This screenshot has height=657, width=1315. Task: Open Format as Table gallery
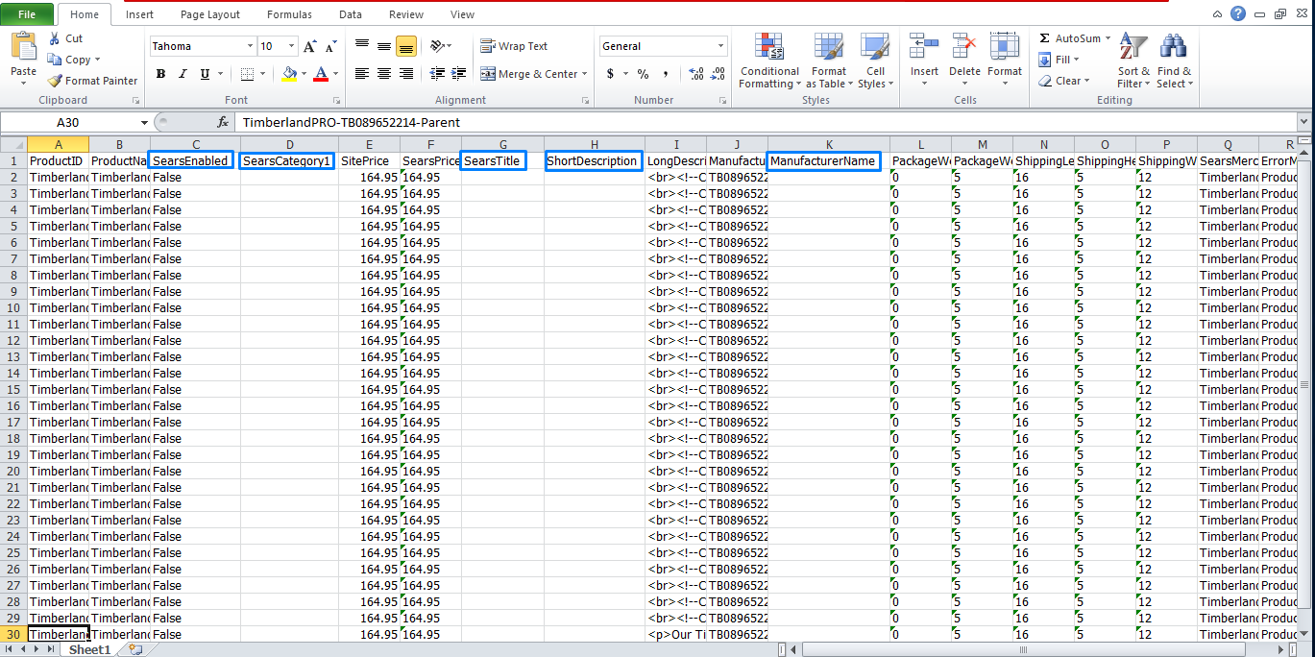pyautogui.click(x=828, y=61)
